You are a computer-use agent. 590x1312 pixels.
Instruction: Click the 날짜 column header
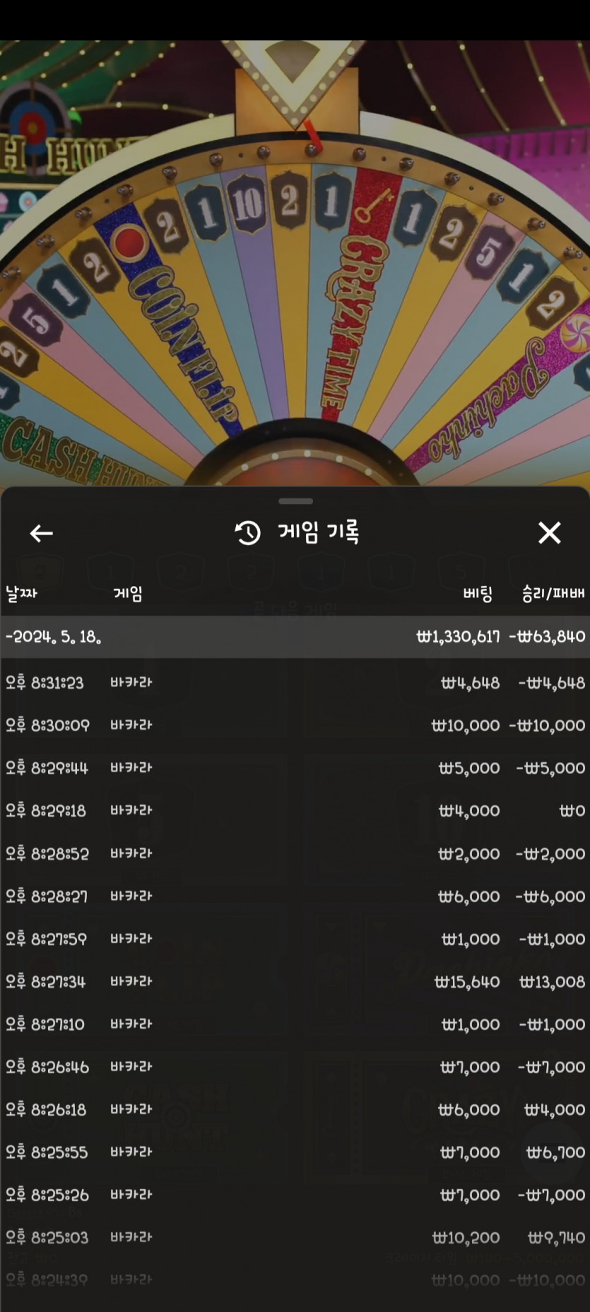(21, 594)
